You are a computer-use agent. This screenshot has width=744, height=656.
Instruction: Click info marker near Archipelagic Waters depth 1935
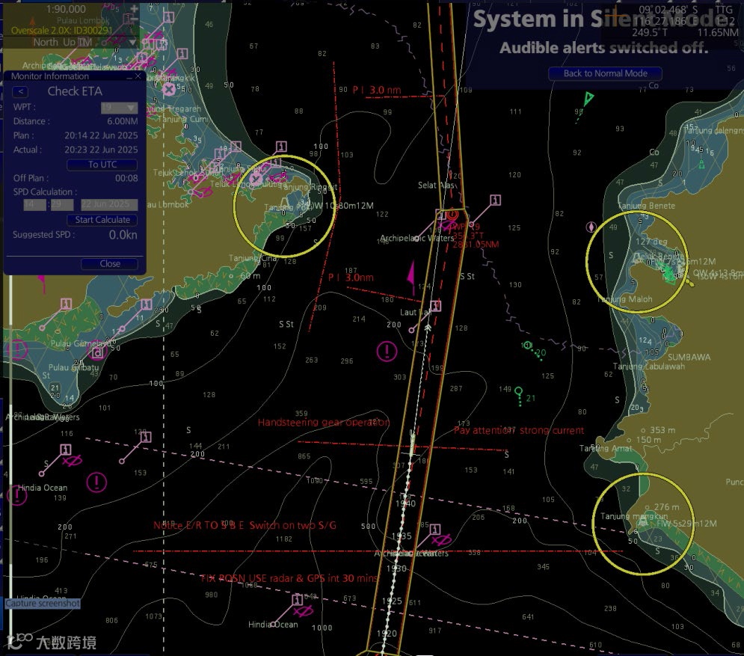pyautogui.click(x=434, y=529)
